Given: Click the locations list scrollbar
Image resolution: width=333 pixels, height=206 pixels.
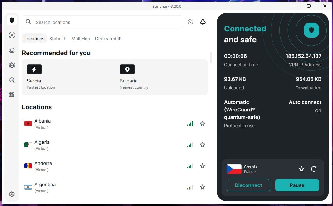Looking at the screenshot, I should click(x=211, y=58).
